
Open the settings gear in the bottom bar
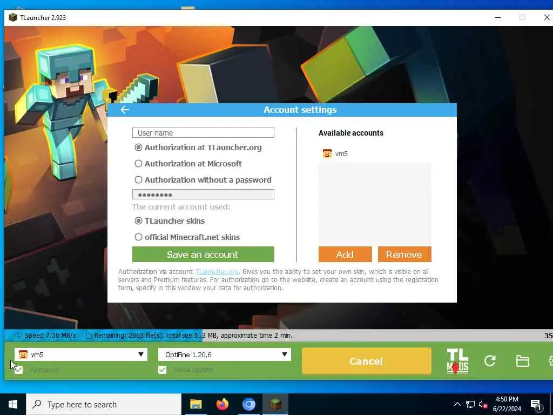pos(550,361)
